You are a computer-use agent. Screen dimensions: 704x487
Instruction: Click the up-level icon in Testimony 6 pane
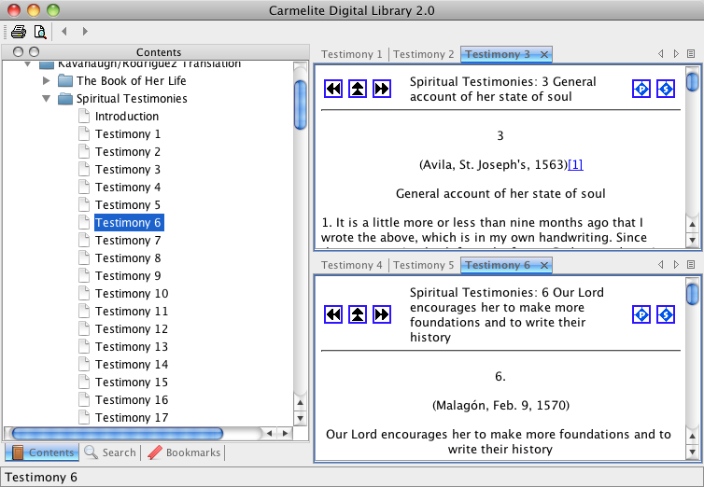click(x=358, y=314)
